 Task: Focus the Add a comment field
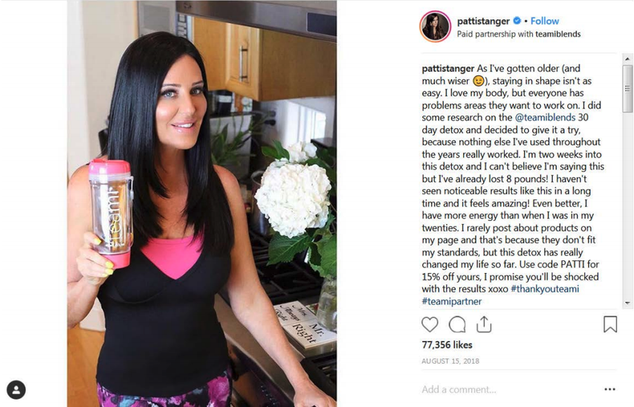(510, 389)
